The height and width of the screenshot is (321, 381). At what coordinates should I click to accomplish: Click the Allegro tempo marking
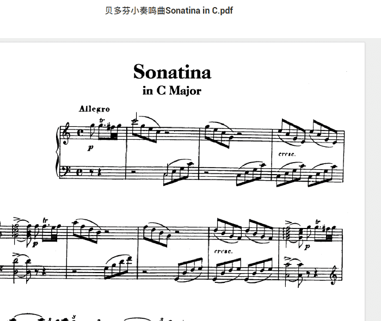pos(94,109)
